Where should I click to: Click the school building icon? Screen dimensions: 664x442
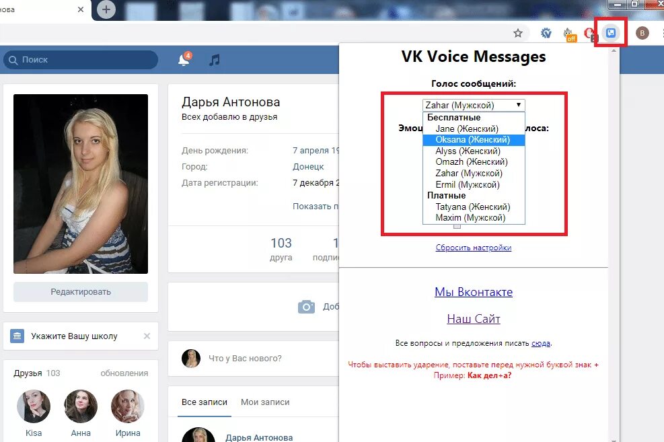[x=17, y=336]
